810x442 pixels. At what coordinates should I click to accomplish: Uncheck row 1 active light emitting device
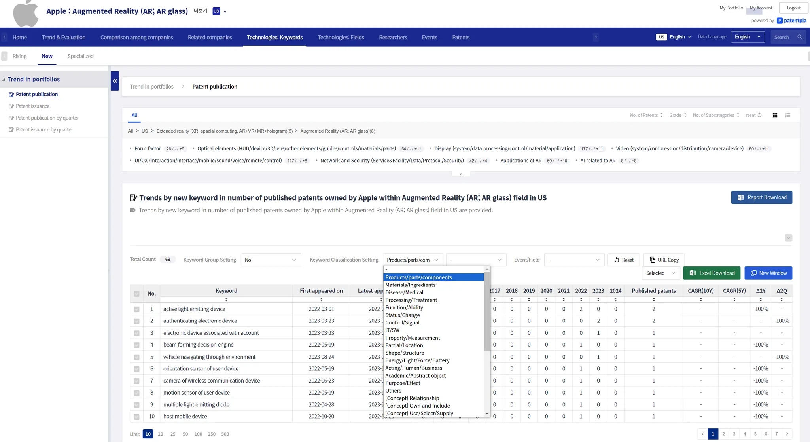[x=136, y=309]
